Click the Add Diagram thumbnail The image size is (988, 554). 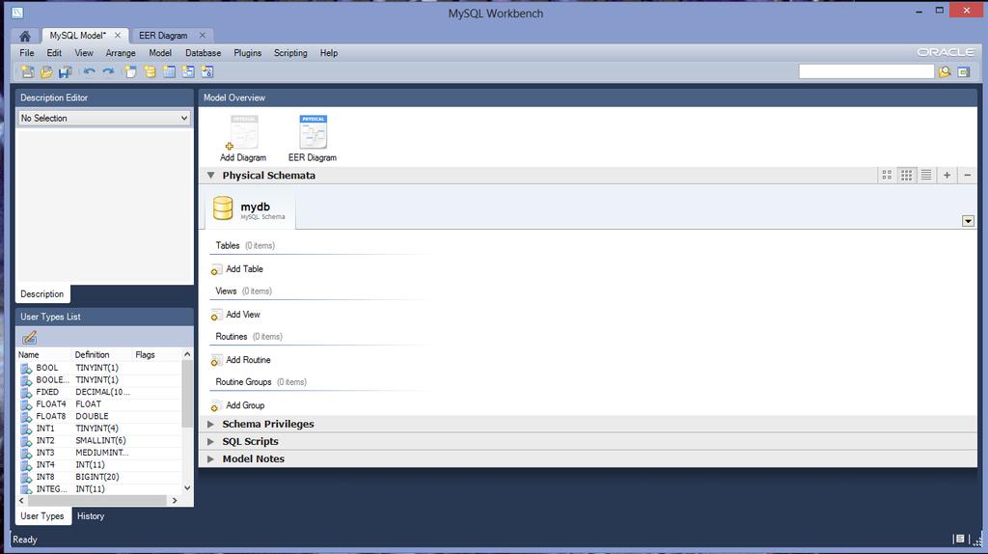pos(243,138)
